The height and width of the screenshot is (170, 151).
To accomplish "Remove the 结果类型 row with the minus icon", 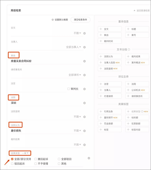I will (89, 158).
